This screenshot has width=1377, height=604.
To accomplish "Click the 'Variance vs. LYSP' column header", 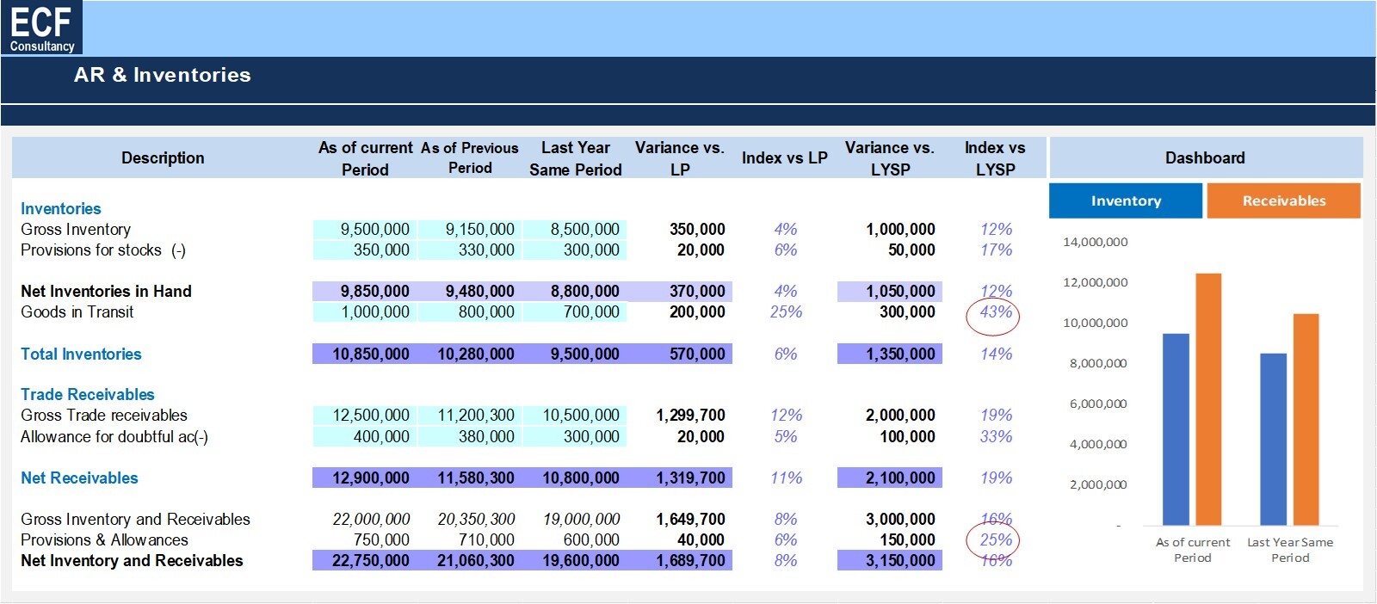I will [890, 158].
